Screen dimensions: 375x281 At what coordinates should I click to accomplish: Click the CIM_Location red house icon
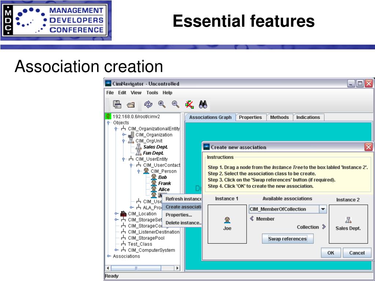pos(123,214)
